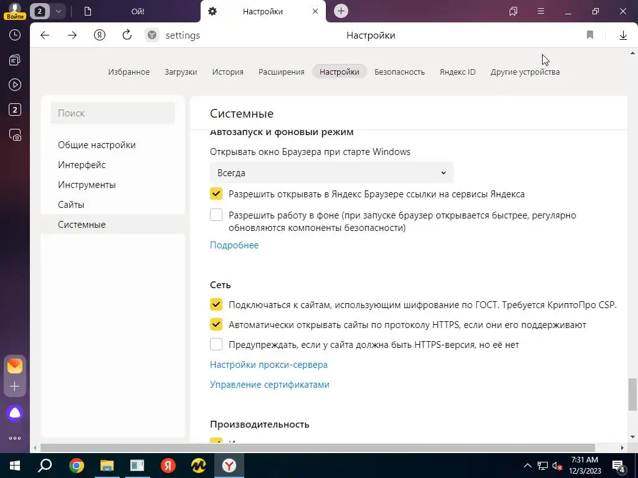Open the active Yandex Browser taskbar icon

coord(229,466)
